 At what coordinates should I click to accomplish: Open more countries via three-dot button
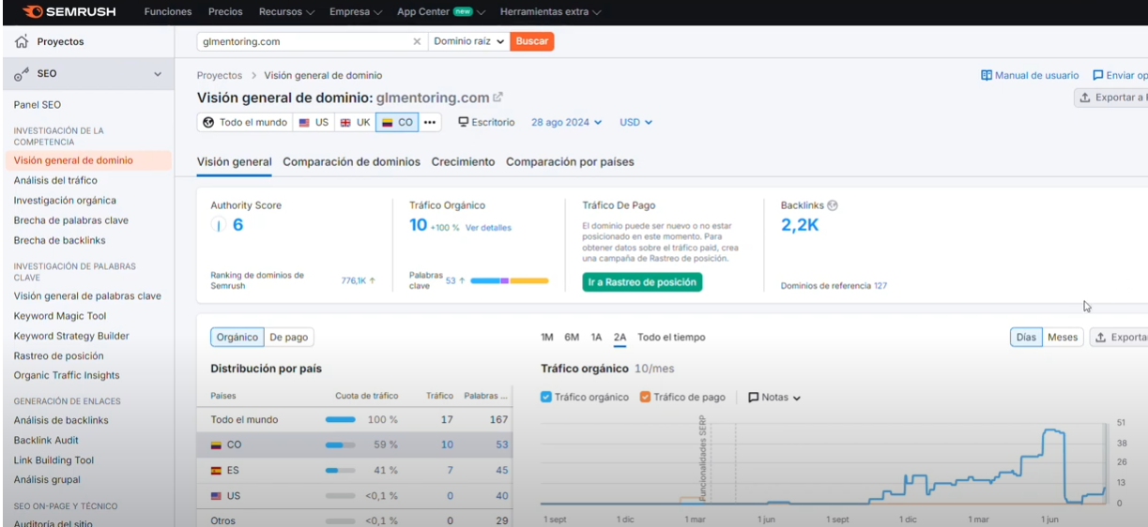(x=431, y=123)
